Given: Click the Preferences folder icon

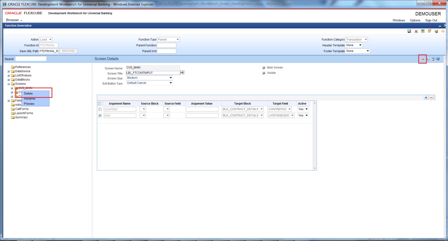Looking at the screenshot, I should pos(13,67).
